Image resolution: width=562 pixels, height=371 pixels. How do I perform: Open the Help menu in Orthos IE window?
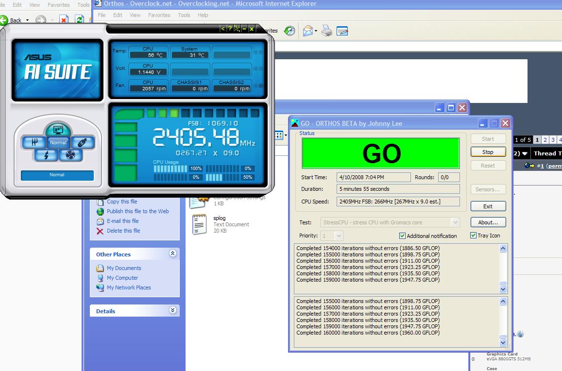click(x=203, y=15)
